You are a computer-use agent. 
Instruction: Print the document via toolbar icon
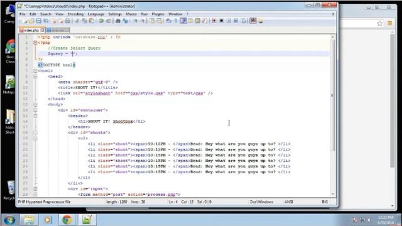(x=67, y=21)
